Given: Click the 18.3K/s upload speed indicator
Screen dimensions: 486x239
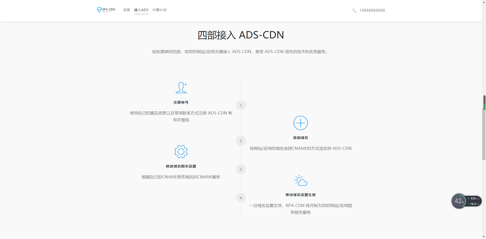Looking at the screenshot, I should (x=474, y=204).
